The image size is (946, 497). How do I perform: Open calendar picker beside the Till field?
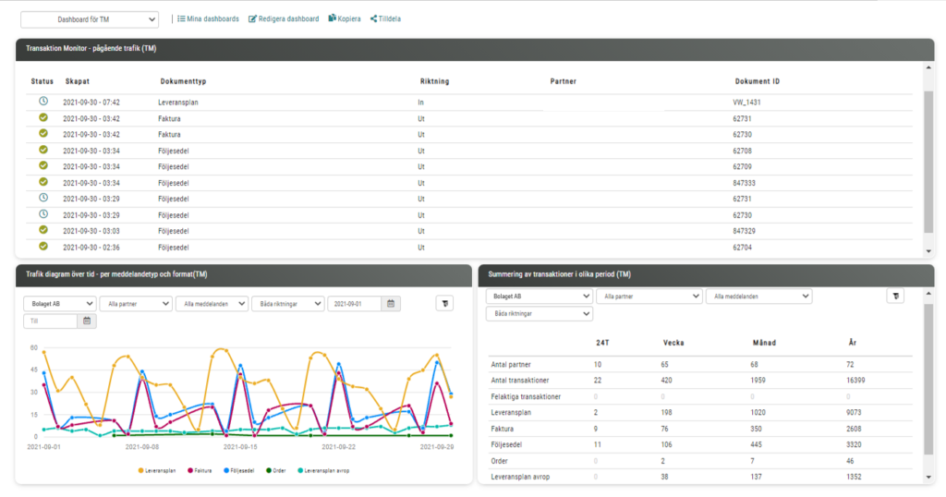tap(88, 321)
